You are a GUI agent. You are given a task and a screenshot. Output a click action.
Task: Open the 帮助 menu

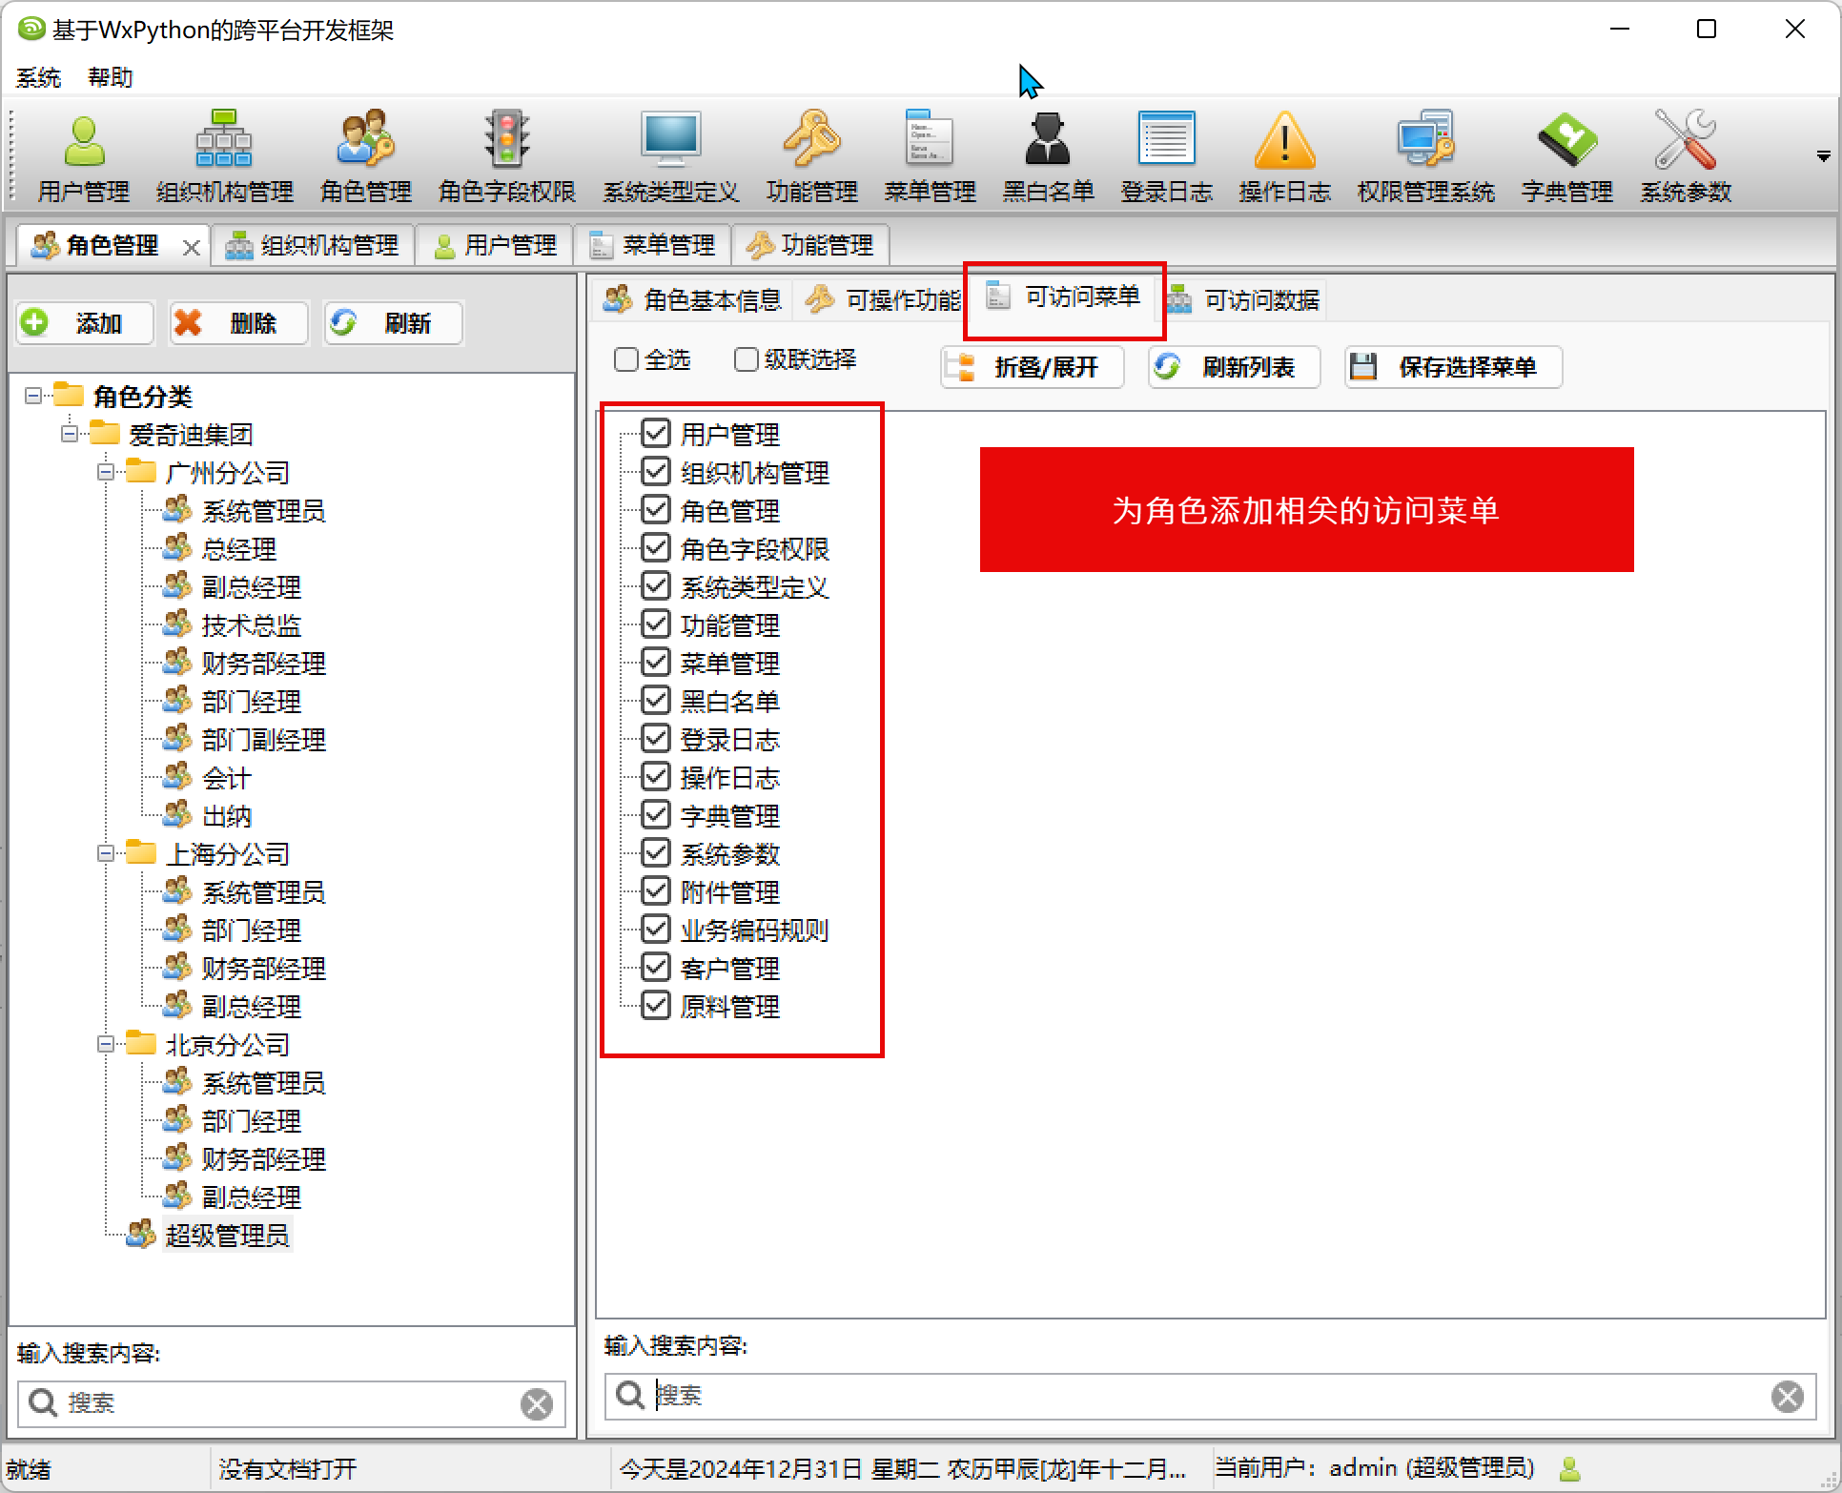click(110, 77)
